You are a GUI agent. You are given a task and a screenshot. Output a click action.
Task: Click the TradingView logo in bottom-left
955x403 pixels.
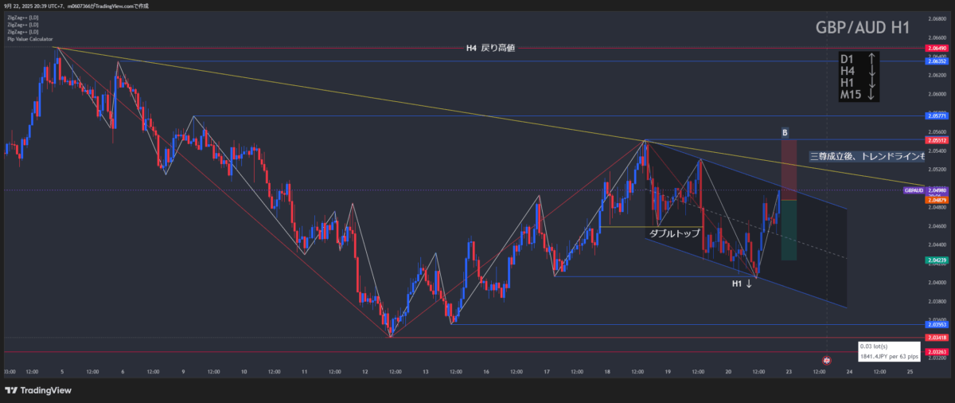pos(38,390)
